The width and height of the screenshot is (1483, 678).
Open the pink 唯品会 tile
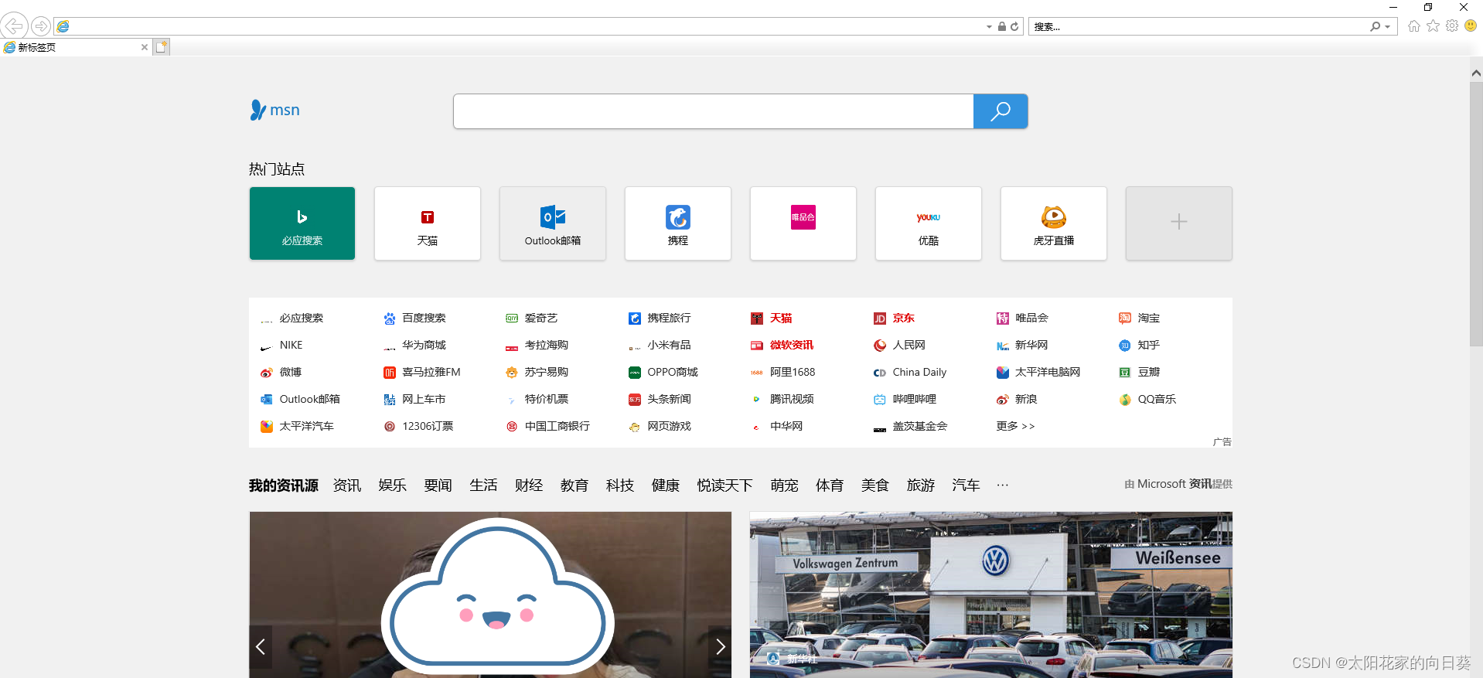(803, 223)
